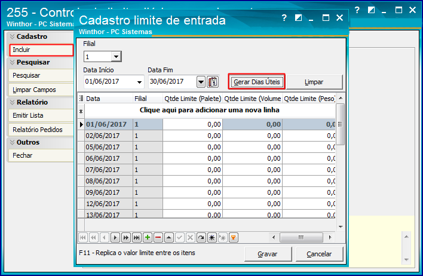Collapse the Pesquisar section
The height and width of the screenshot is (276, 423).
(12, 62)
